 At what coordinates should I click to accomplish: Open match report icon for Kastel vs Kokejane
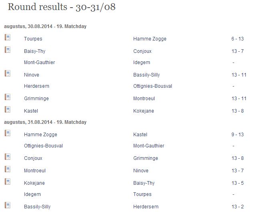(8, 109)
